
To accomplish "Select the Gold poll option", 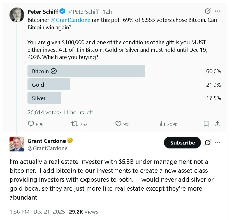I will 48,85.
